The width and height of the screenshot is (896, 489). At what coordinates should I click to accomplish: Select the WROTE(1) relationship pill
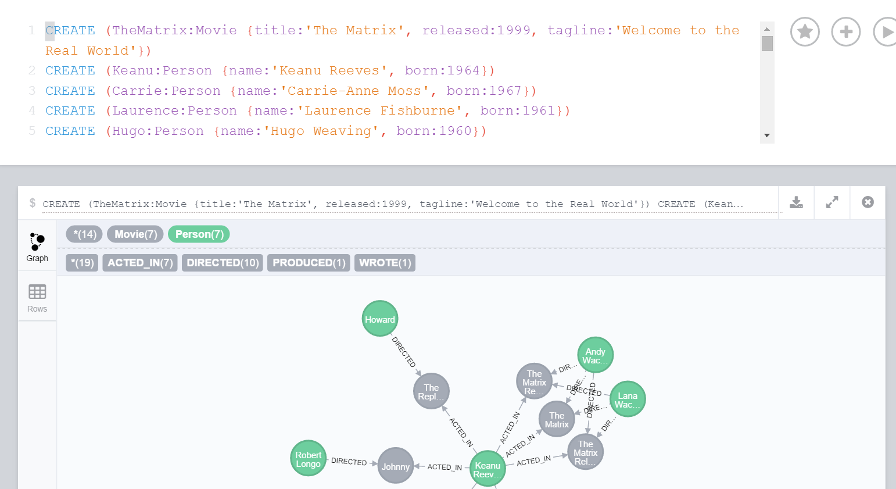[x=385, y=263]
